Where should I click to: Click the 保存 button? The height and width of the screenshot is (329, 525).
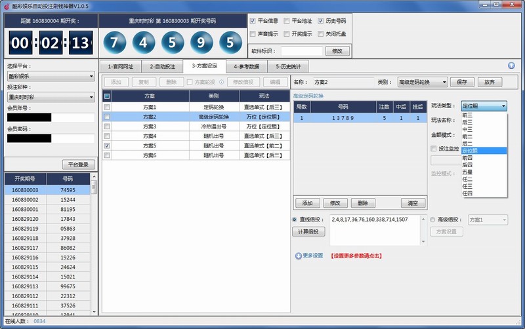462,83
